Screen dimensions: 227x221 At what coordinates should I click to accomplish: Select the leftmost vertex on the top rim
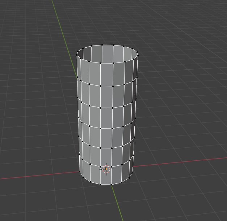pos(77,54)
